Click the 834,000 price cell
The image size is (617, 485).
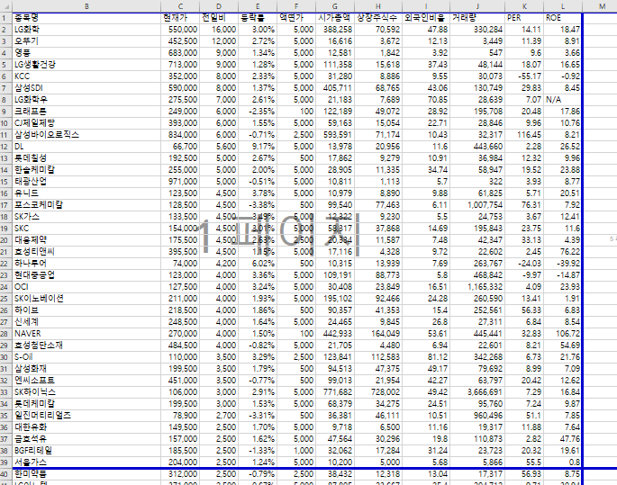click(x=180, y=135)
